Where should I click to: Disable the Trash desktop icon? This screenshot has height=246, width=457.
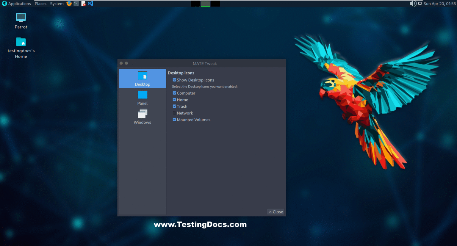tap(174, 106)
